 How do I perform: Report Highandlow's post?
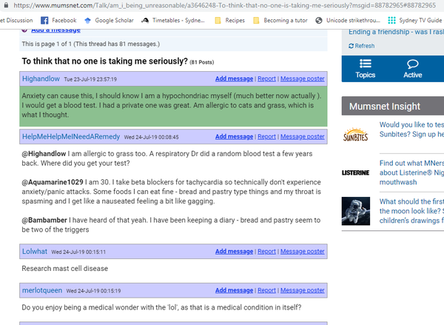pyautogui.click(x=266, y=78)
